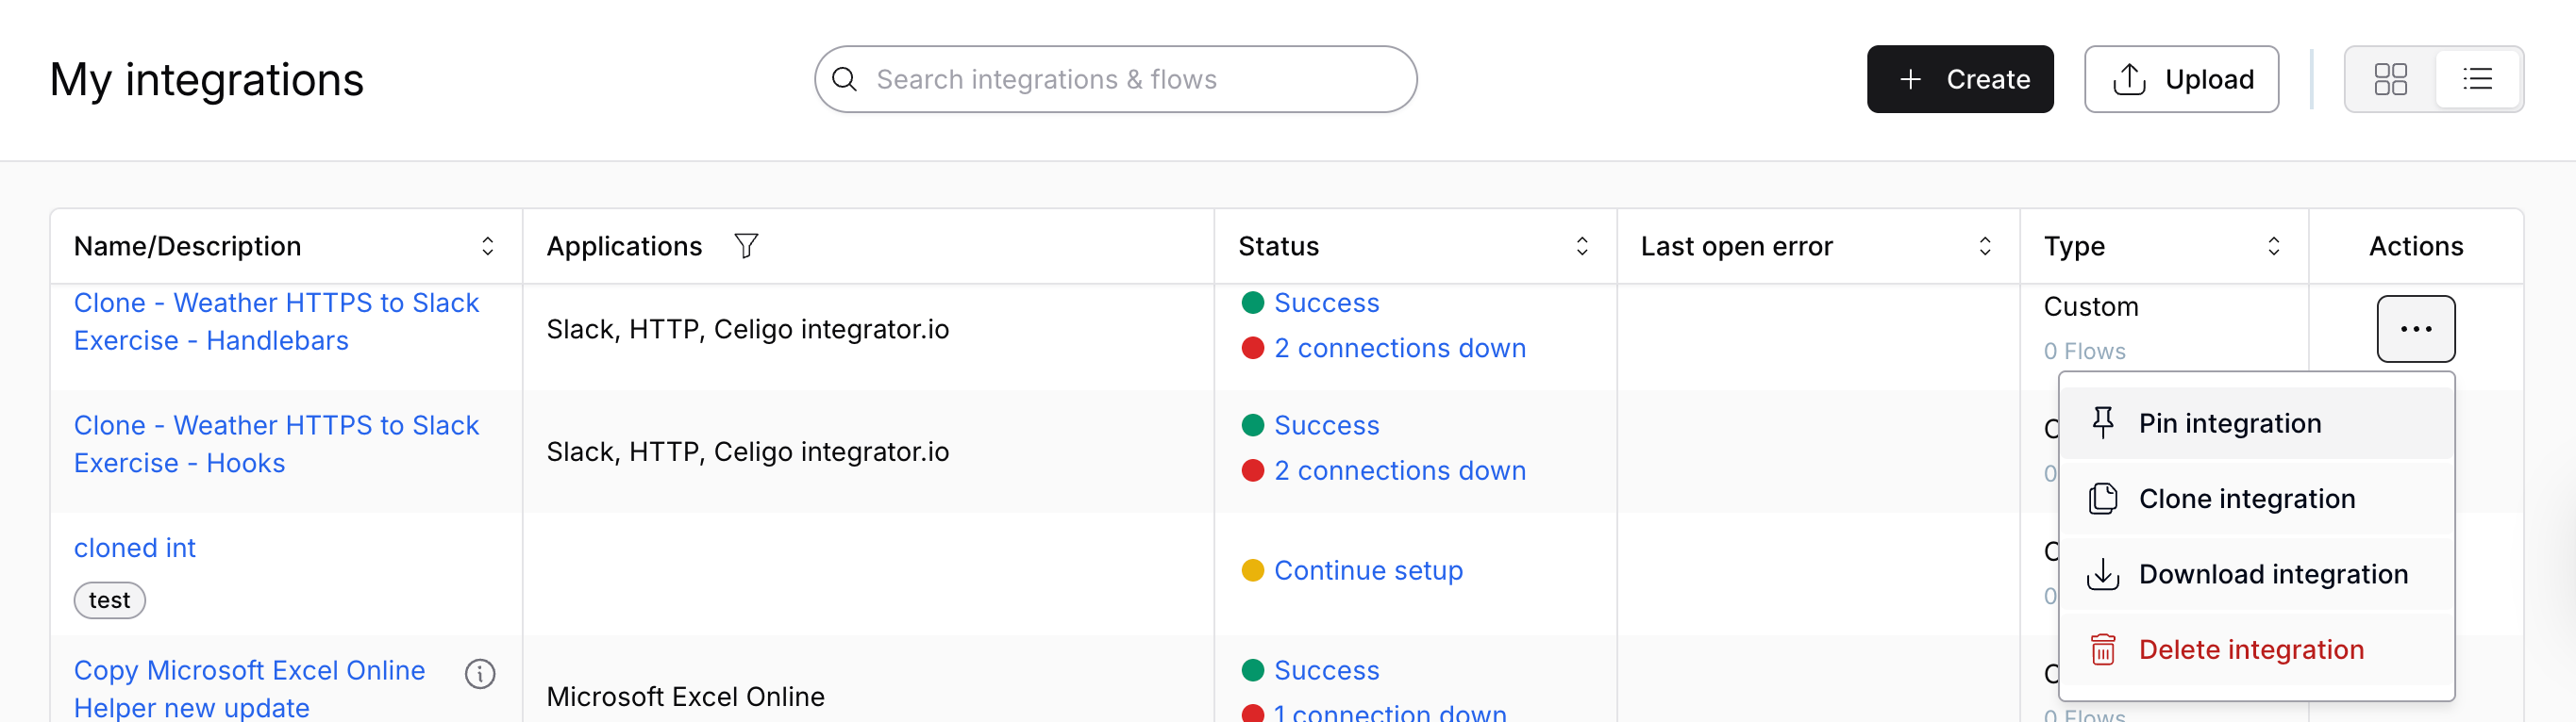This screenshot has width=2576, height=722.
Task: Open Copy Microsoft Excel Online Helper integration
Action: click(x=249, y=688)
